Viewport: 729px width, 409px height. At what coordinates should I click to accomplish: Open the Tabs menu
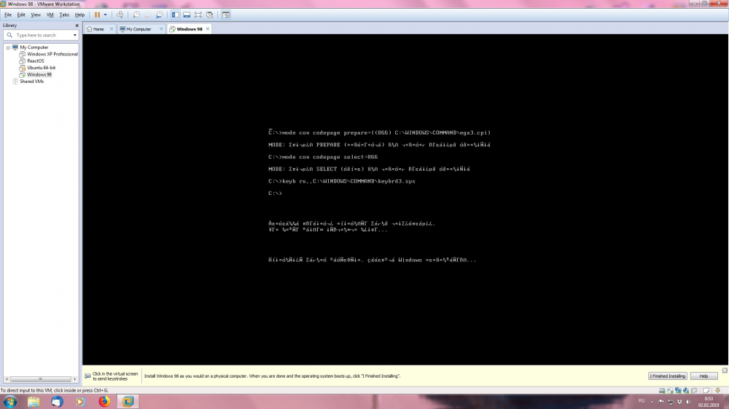coord(64,15)
